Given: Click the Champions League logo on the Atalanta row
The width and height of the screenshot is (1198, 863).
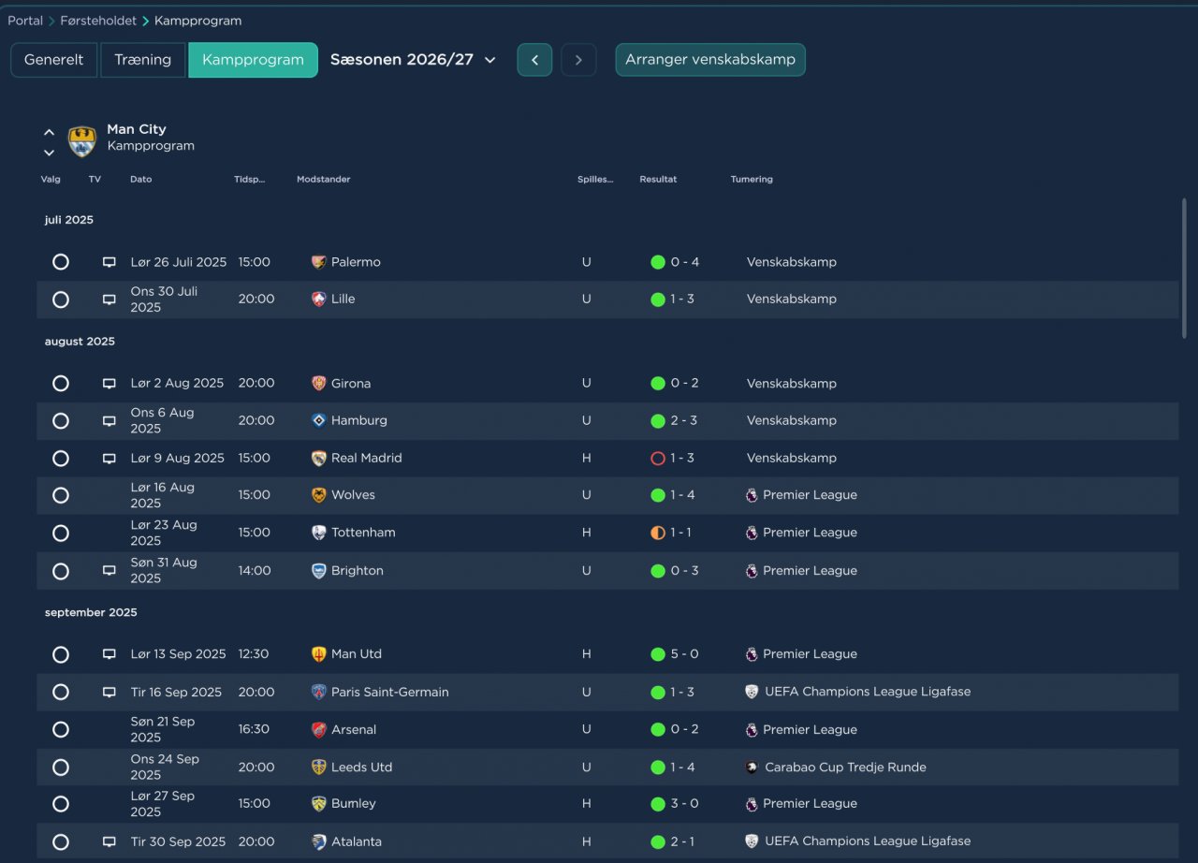Looking at the screenshot, I should pyautogui.click(x=752, y=841).
